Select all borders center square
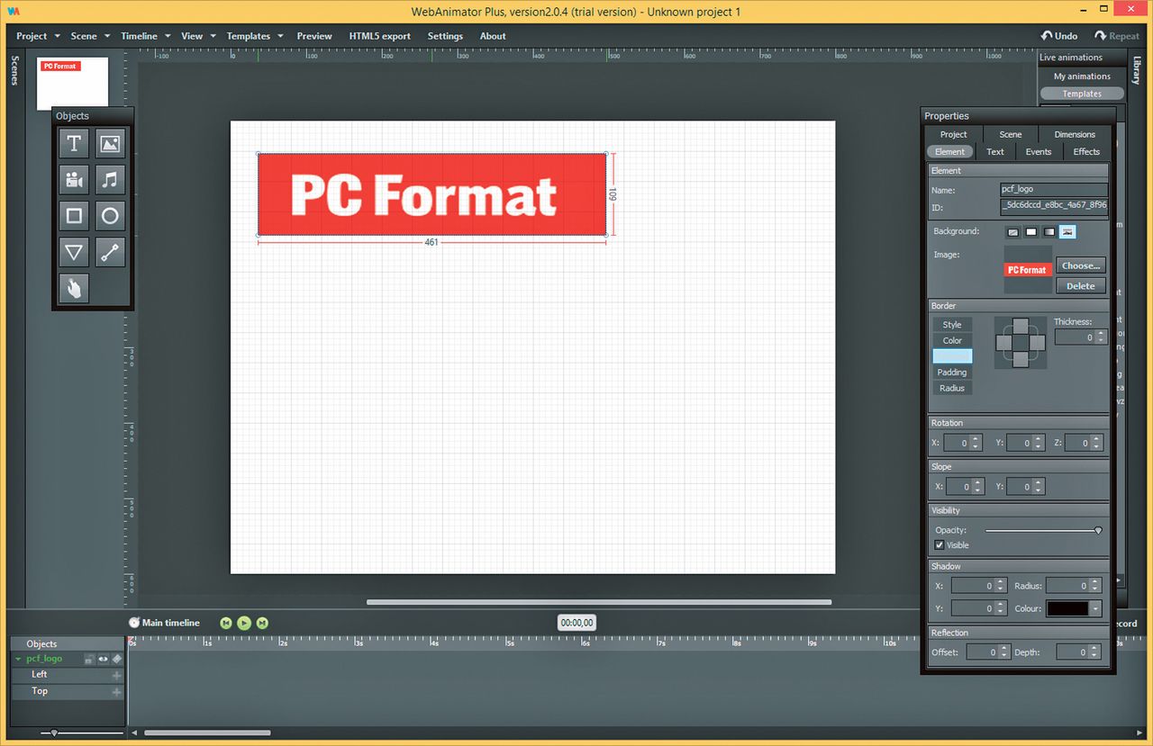The image size is (1153, 746). coord(1021,342)
